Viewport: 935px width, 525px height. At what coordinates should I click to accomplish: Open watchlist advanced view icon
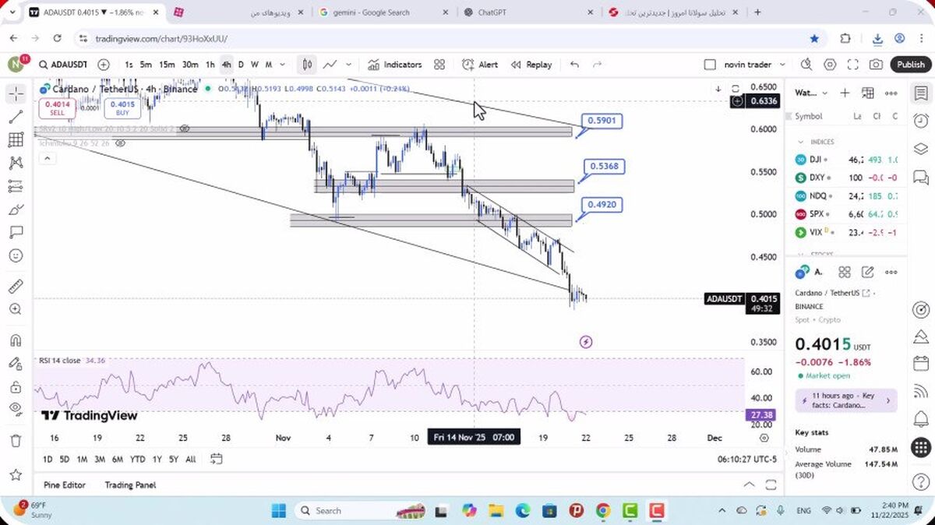click(868, 93)
